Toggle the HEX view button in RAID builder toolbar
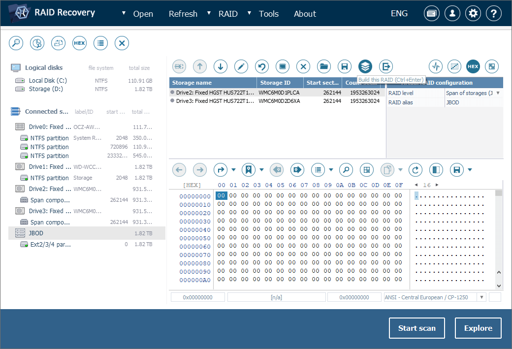Screen dimensions: 512x349 point(473,66)
